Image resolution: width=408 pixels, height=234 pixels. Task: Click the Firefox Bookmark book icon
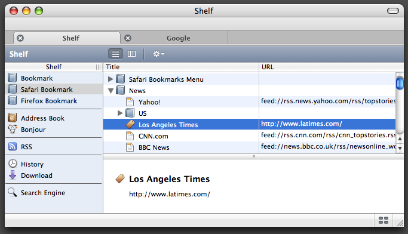(12, 100)
